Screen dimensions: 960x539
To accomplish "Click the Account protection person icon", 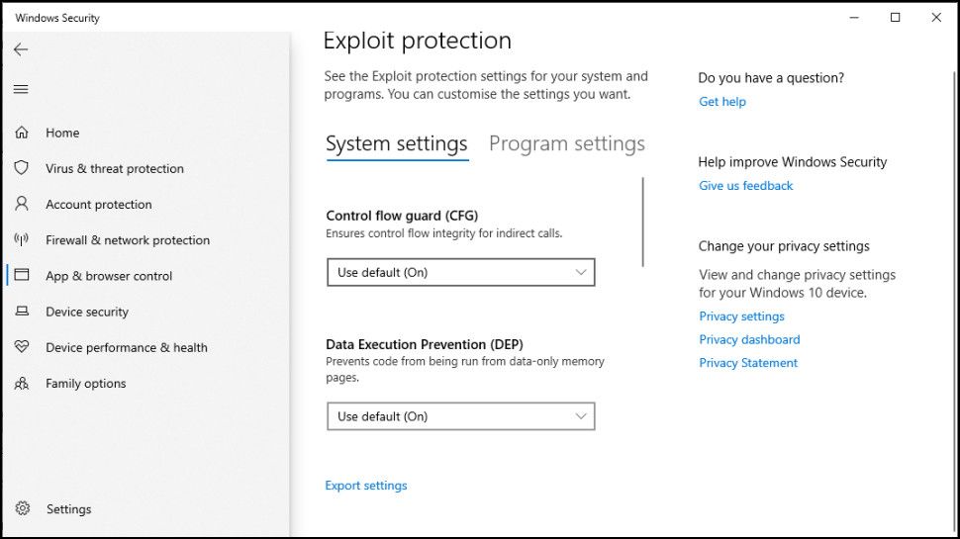I will pyautogui.click(x=22, y=204).
